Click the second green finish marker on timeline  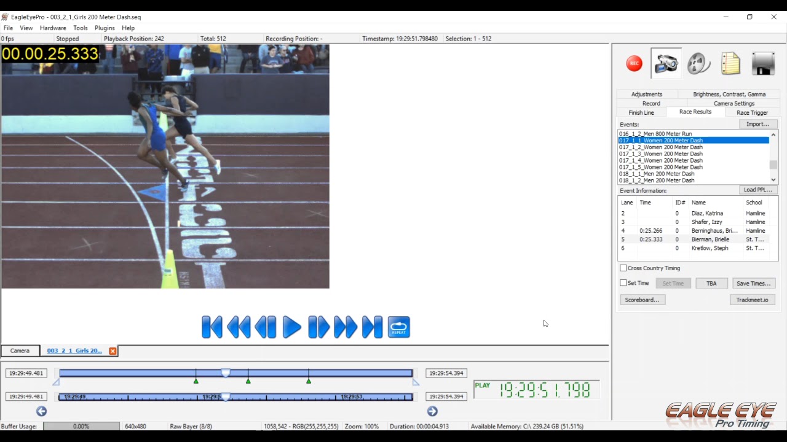point(248,381)
